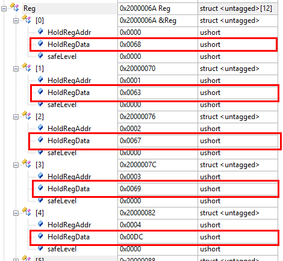The image size is (283, 261).
Task: Collapse the Reg root tree node
Action: tap(4, 8)
